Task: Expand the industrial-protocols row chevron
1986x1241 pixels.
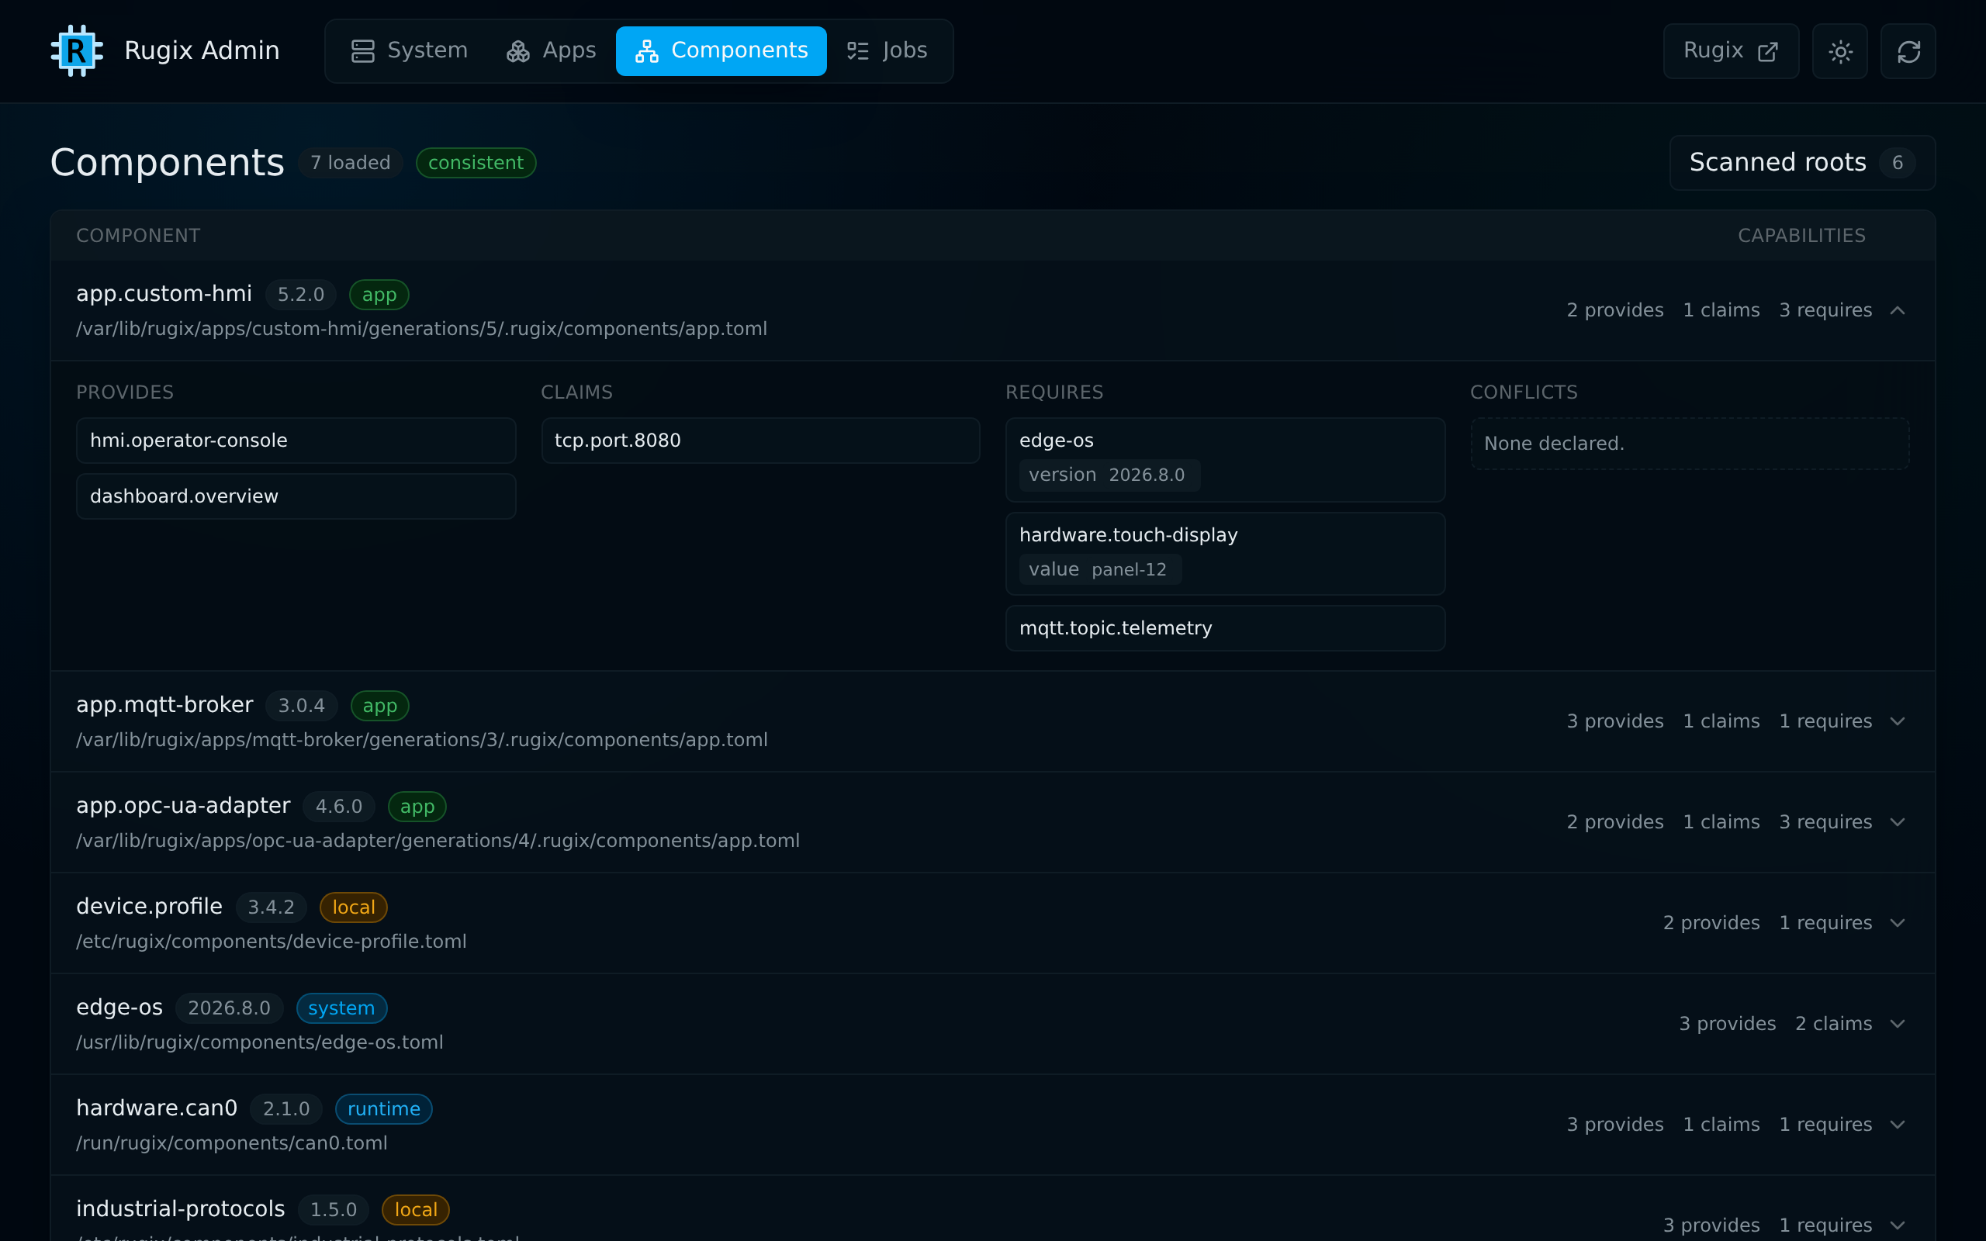Action: pyautogui.click(x=1898, y=1225)
